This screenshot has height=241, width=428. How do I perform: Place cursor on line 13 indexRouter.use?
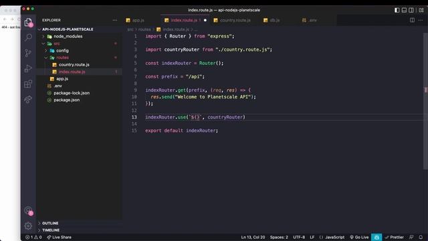click(x=195, y=117)
